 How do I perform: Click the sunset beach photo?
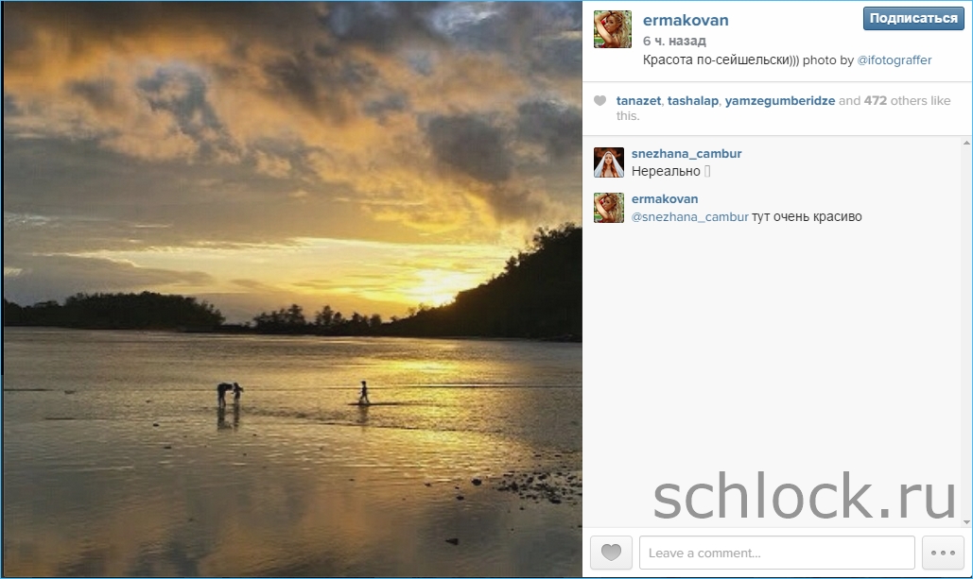291,288
